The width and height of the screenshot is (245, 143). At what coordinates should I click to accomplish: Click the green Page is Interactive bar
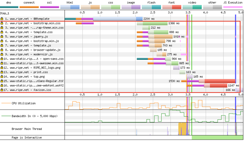coord(217,138)
